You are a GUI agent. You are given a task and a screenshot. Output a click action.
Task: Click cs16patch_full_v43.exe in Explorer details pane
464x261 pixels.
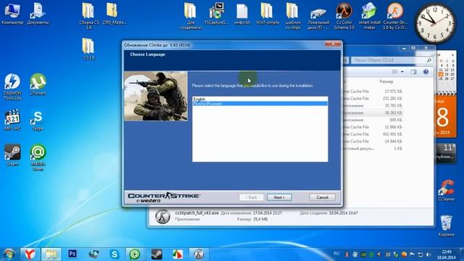(x=196, y=212)
